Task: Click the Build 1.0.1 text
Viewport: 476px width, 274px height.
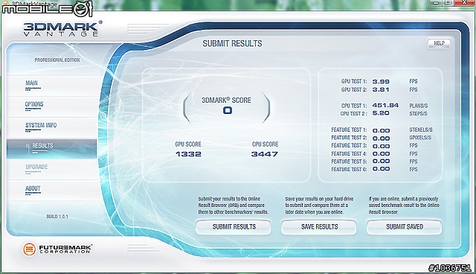Action: 57,217
